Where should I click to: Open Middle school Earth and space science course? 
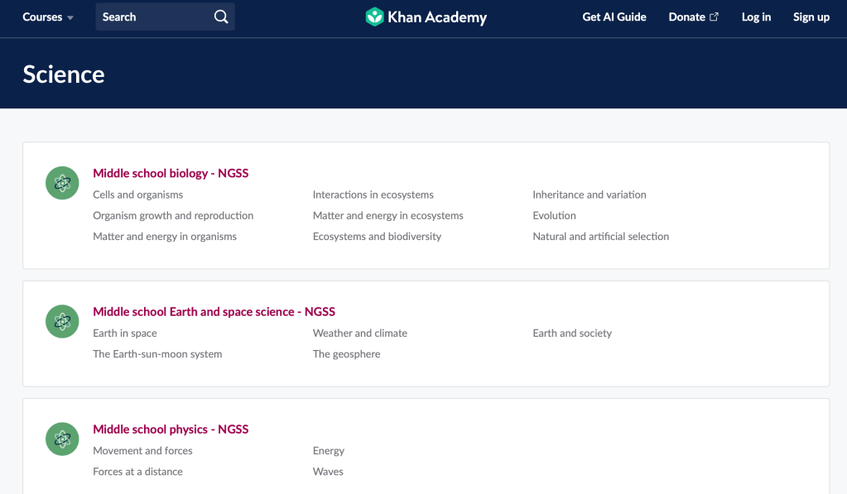click(214, 312)
